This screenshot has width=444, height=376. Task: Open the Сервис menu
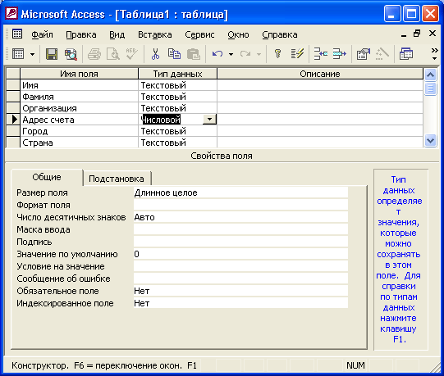[x=199, y=34]
